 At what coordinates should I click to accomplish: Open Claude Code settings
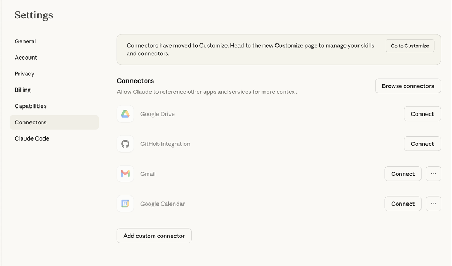tap(32, 138)
